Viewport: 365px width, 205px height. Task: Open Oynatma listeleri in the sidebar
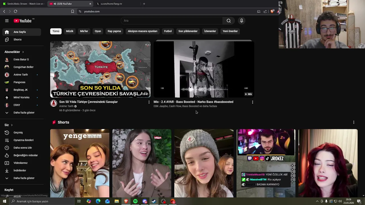click(22, 140)
